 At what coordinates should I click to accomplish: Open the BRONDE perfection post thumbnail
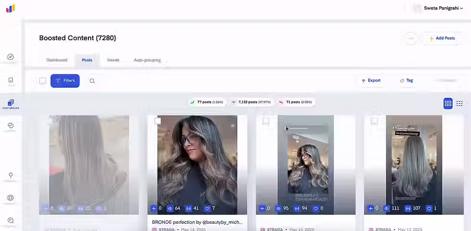pyautogui.click(x=198, y=165)
